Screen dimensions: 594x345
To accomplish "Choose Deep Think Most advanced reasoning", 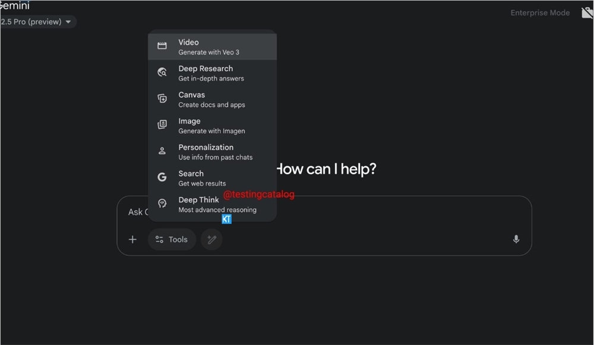I will click(x=212, y=204).
